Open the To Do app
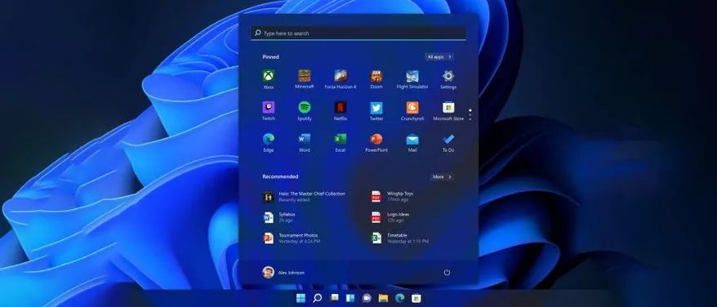Image resolution: width=717 pixels, height=307 pixels. [x=448, y=143]
